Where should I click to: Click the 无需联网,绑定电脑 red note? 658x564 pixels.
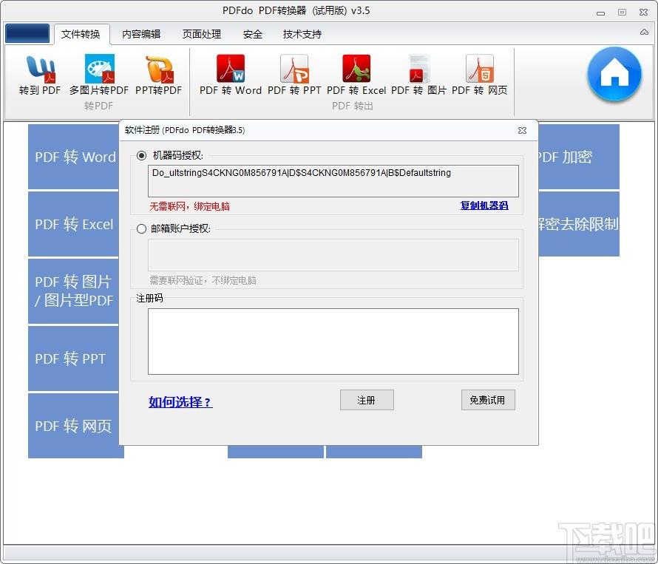(190, 206)
